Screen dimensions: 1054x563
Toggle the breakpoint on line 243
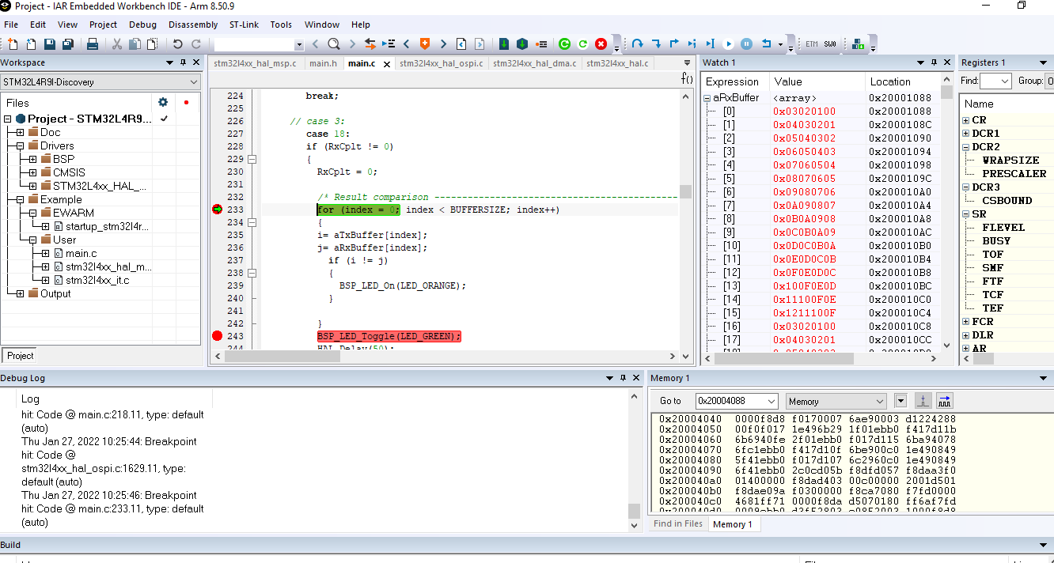coord(218,336)
